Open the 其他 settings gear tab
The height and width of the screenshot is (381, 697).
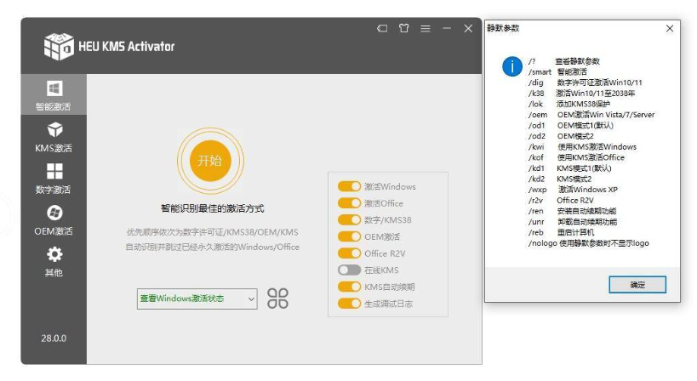54,261
